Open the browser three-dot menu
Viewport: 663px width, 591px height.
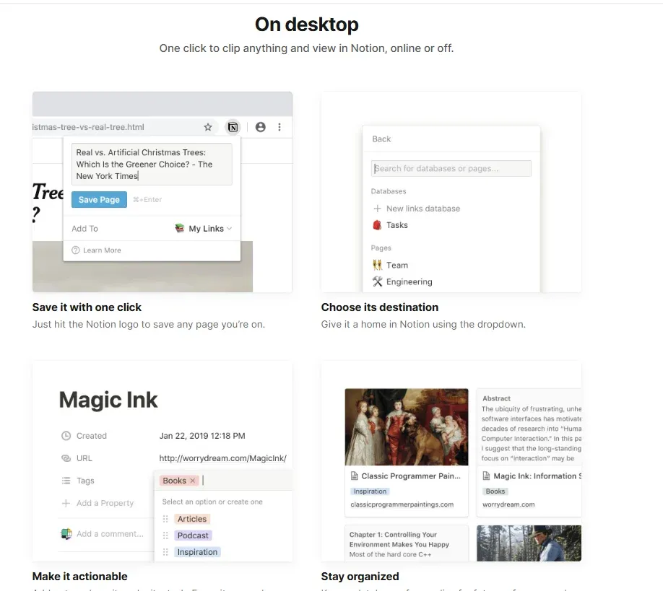(x=279, y=127)
